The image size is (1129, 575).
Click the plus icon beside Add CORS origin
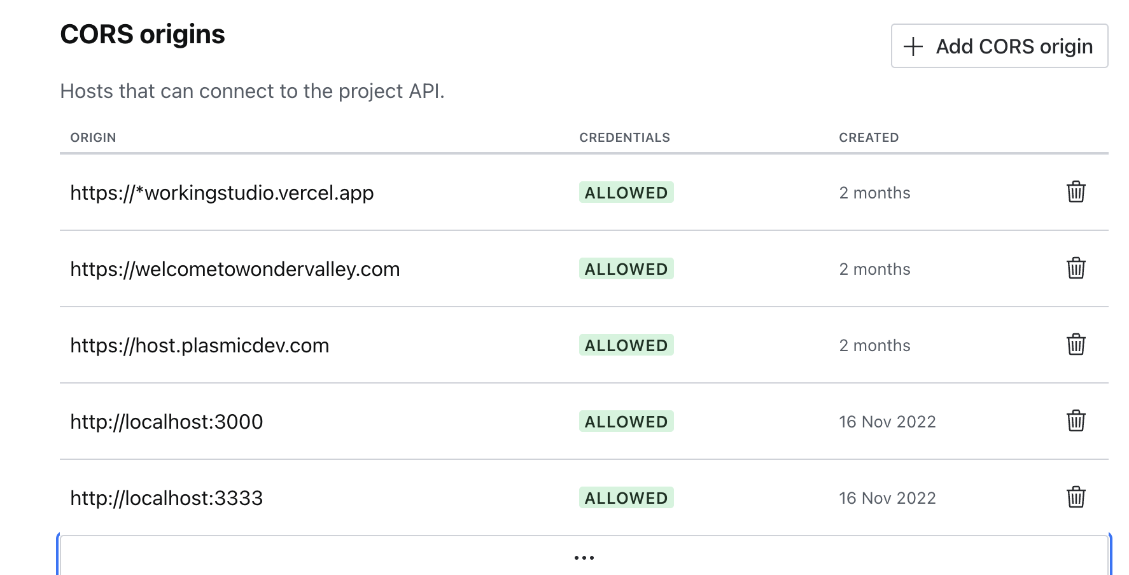913,46
